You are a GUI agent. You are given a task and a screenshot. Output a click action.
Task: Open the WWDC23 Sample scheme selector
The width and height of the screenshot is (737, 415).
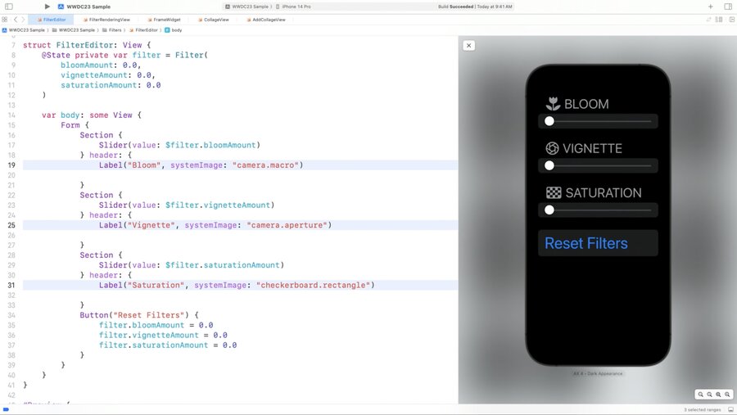pyautogui.click(x=246, y=7)
